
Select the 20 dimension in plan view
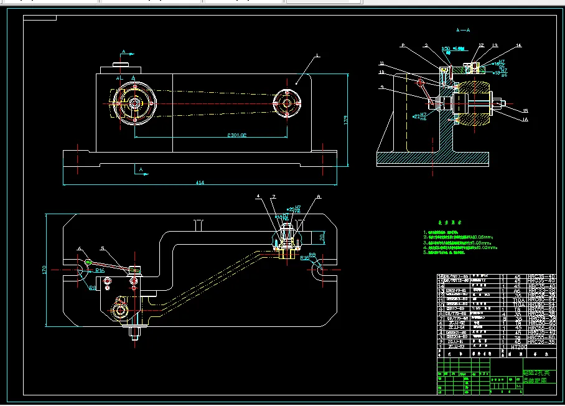click(322, 237)
